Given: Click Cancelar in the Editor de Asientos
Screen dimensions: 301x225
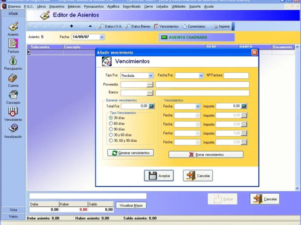Looking at the screenshot, I should point(265,199).
